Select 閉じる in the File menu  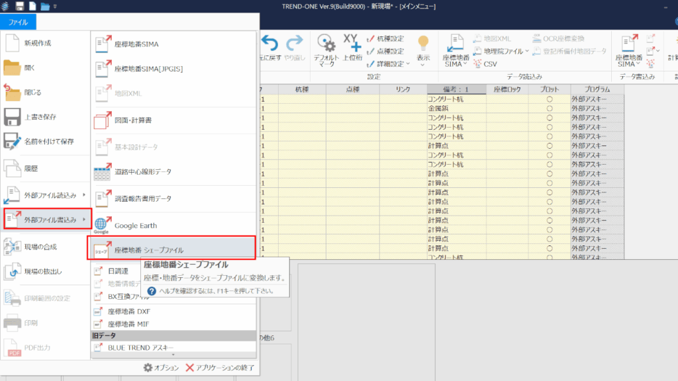(x=46, y=93)
